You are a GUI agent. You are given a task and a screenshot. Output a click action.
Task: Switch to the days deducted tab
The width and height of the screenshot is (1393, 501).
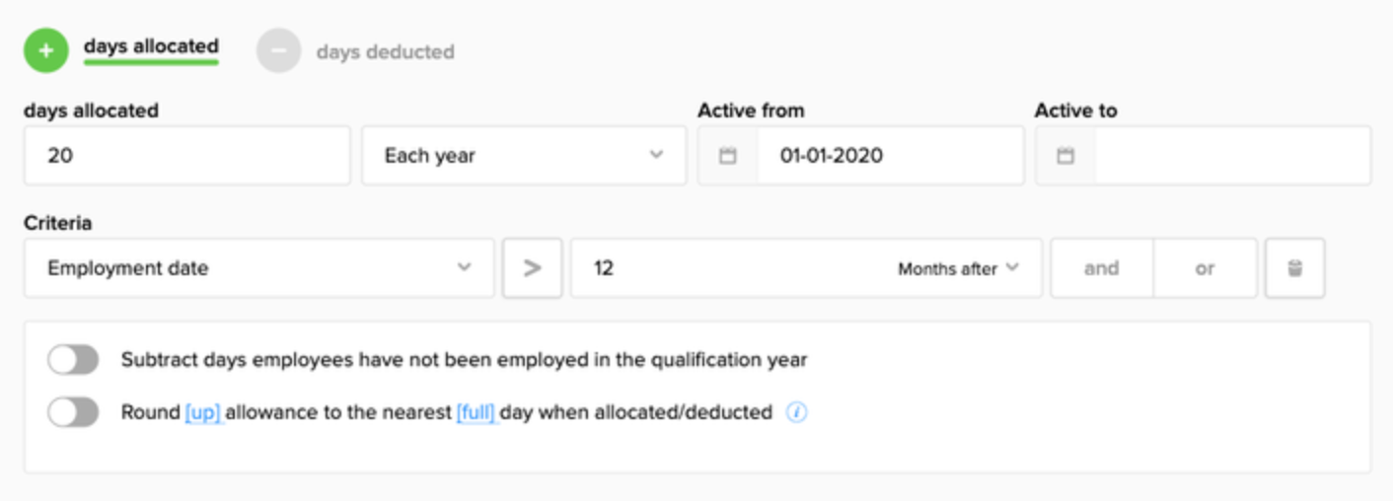[x=385, y=52]
